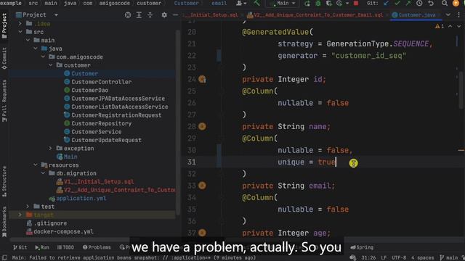
Task: Open the Pull Requests tool window
Action: [x=4, y=101]
